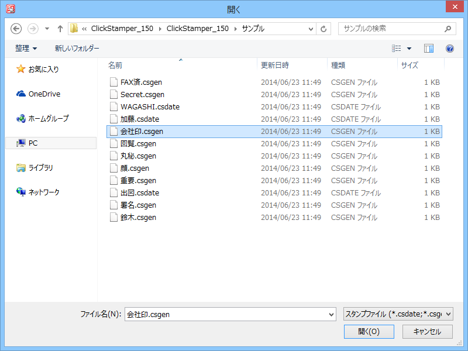Click the サンプル breadcrumb segment
The height and width of the screenshot is (351, 468).
[x=253, y=29]
